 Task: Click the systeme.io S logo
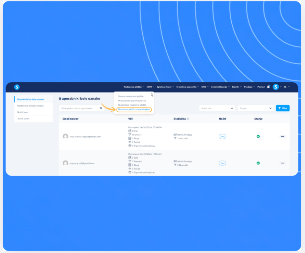click(x=17, y=87)
